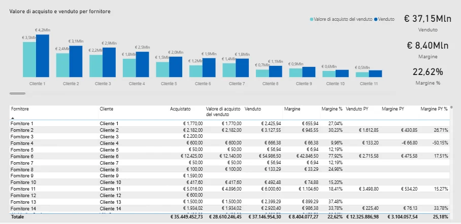Sort table by the Acquistato column header
The image size is (461, 224).
(180, 108)
